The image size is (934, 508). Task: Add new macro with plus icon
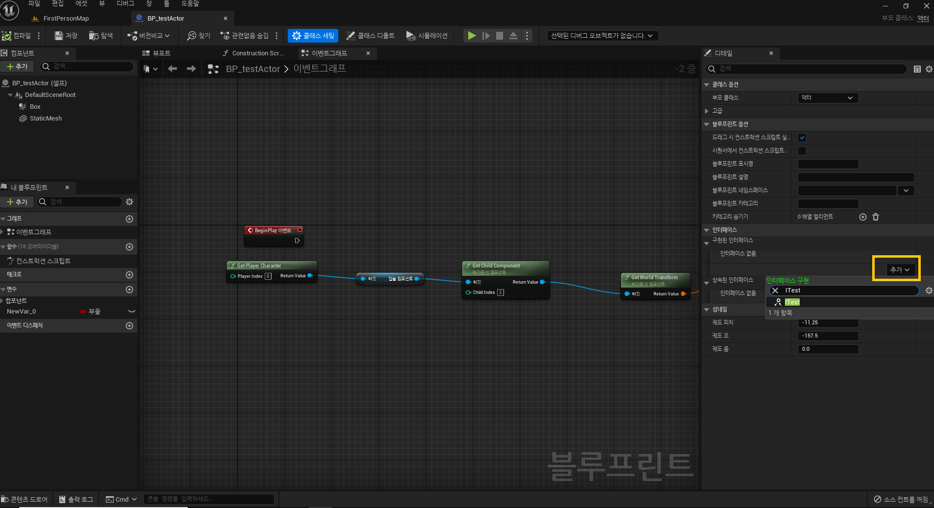click(129, 275)
